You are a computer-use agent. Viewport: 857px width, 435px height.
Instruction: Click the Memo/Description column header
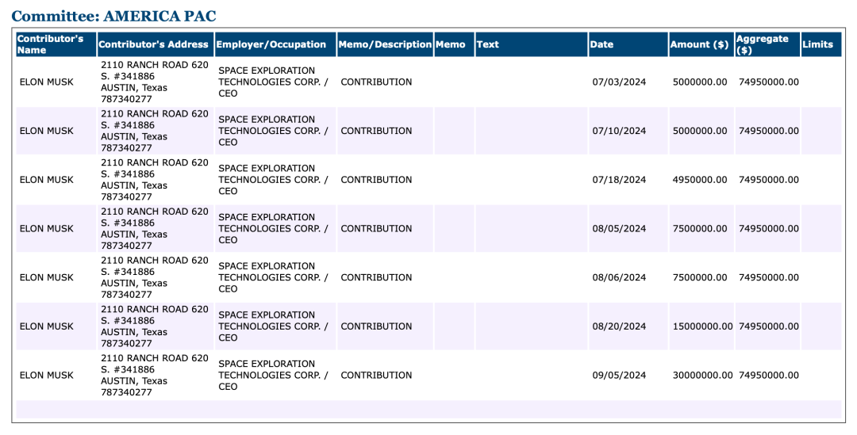pyautogui.click(x=385, y=44)
